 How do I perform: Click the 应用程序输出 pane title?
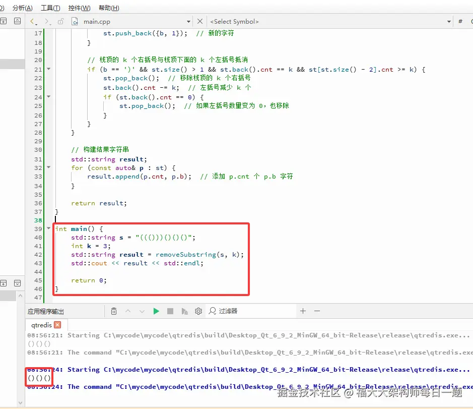46,312
